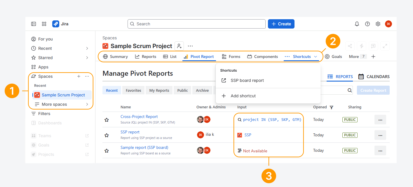Open the Components tab
Viewport: 413px width, 187px height.
point(262,57)
